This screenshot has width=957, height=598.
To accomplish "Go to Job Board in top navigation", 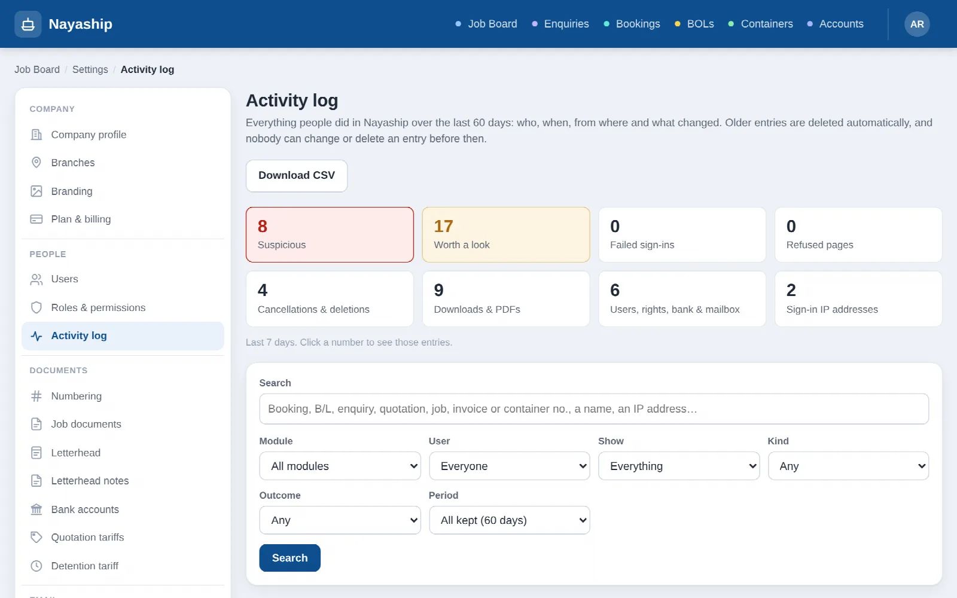I will [x=486, y=24].
